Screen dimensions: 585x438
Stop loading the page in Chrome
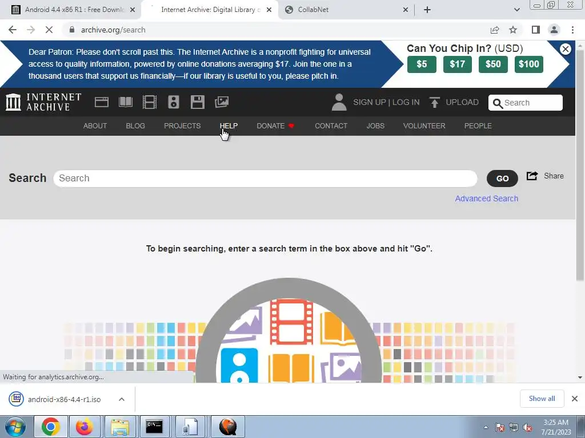click(49, 30)
